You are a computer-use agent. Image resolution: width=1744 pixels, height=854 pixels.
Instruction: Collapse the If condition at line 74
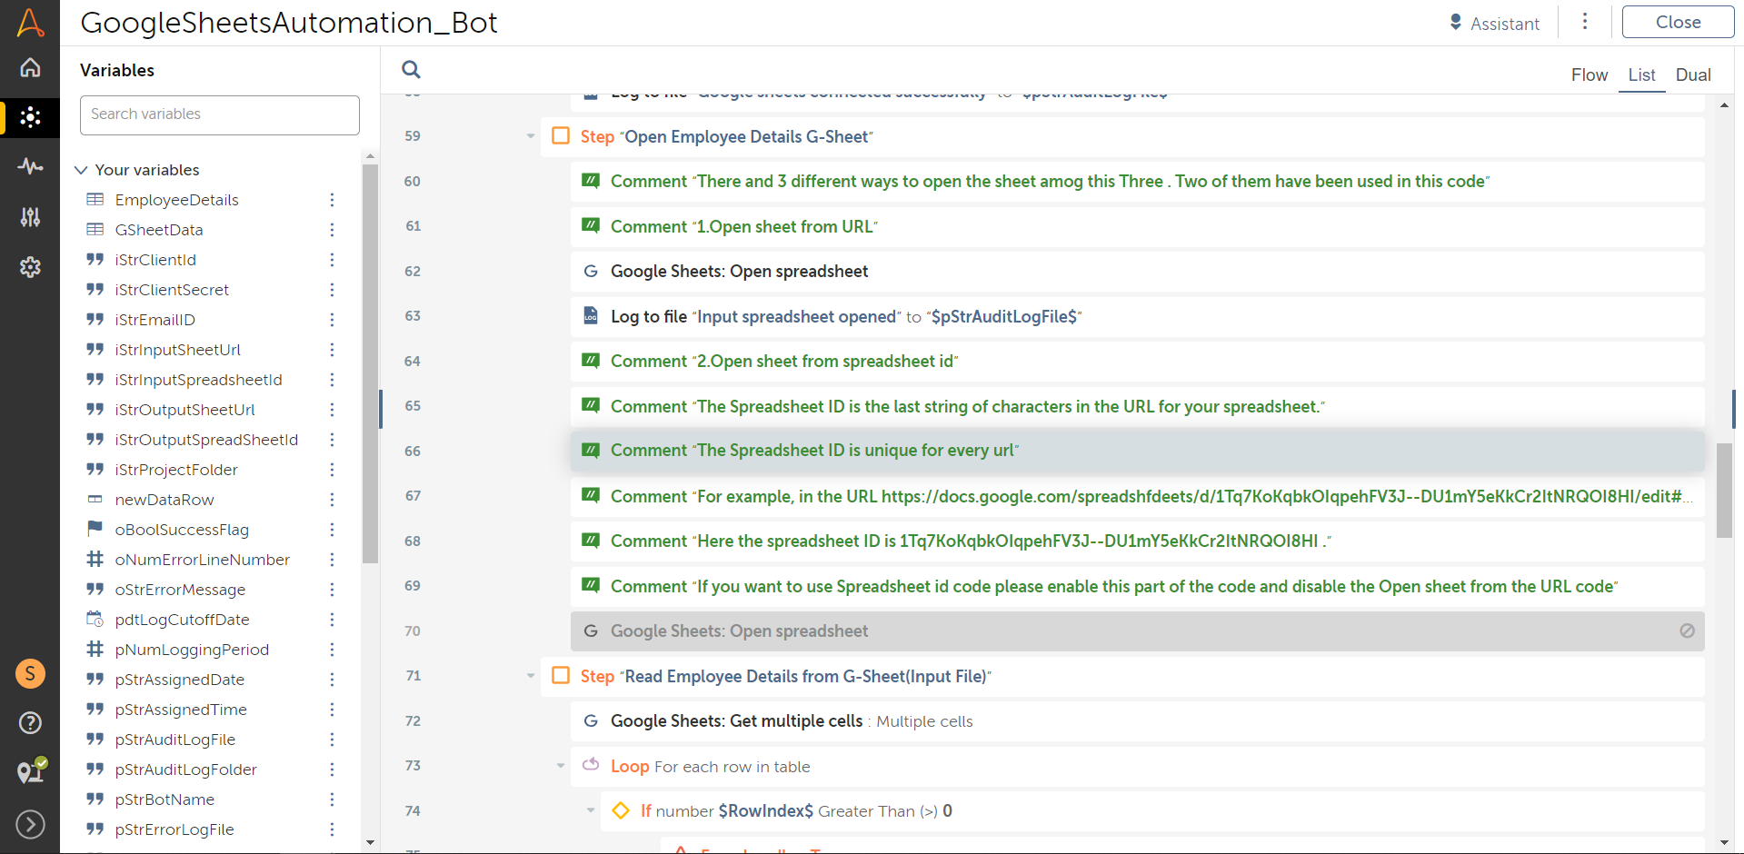591,810
